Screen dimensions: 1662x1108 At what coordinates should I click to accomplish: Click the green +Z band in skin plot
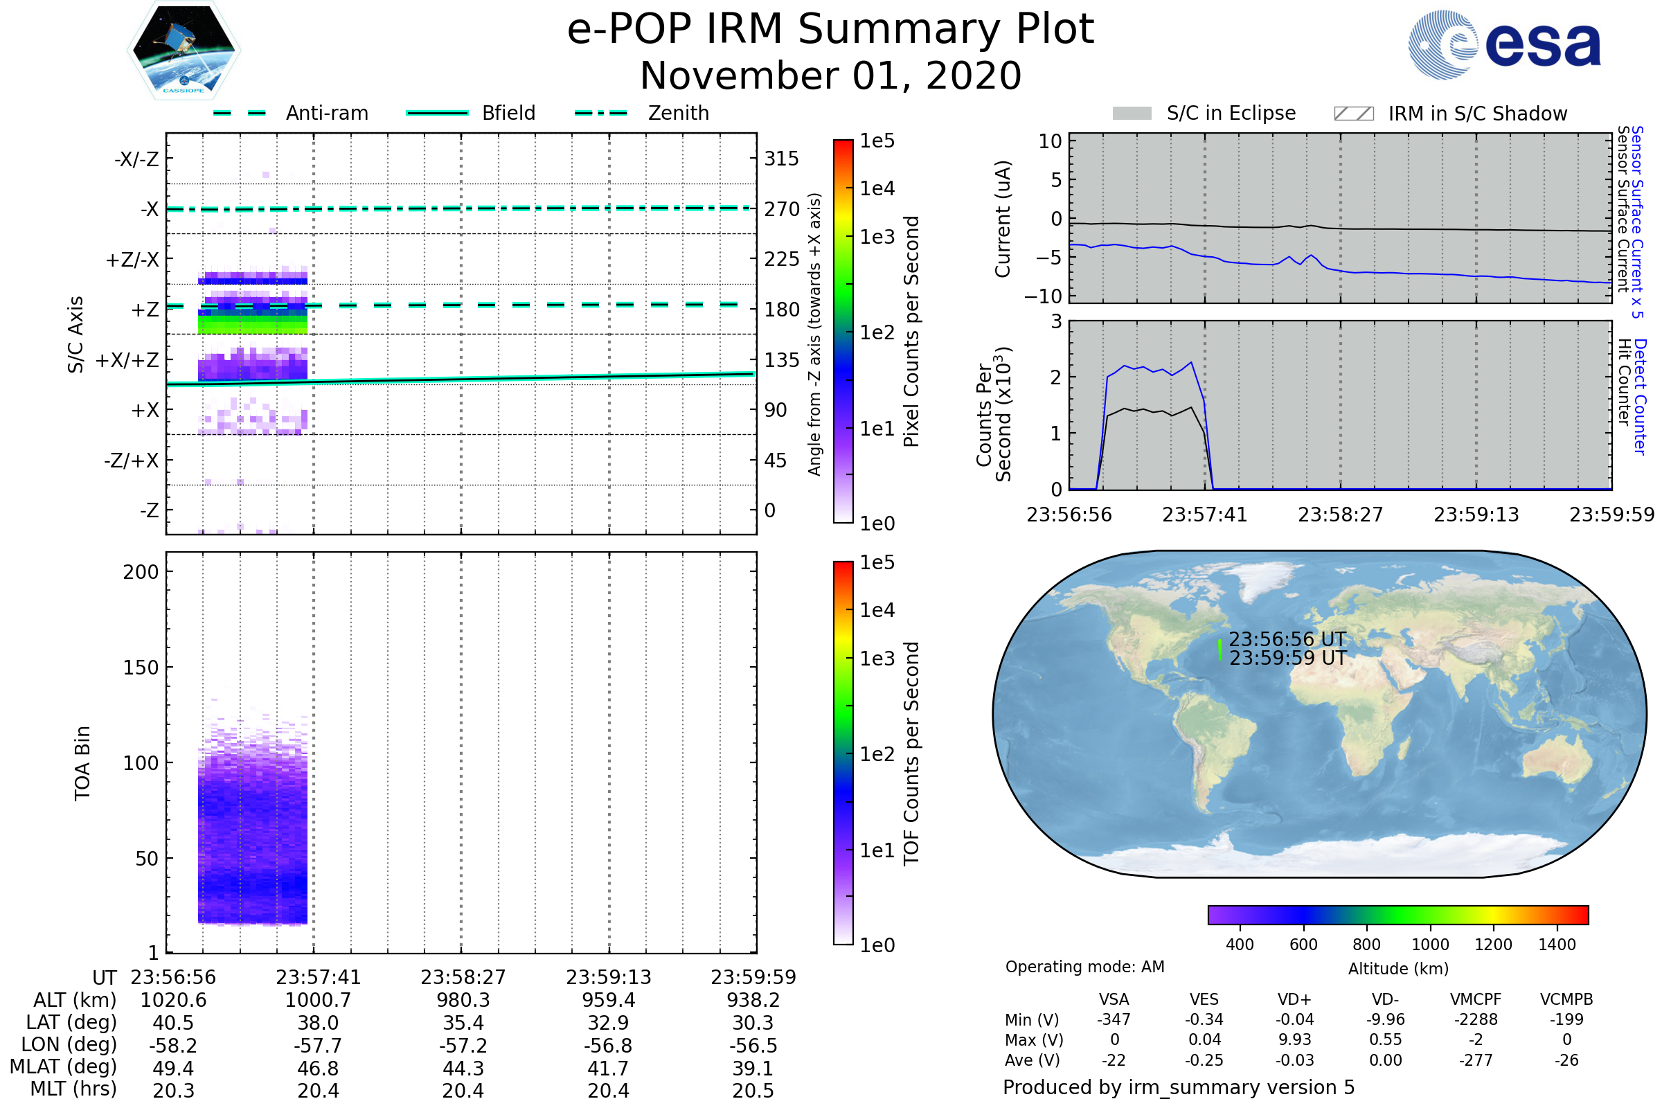click(252, 325)
